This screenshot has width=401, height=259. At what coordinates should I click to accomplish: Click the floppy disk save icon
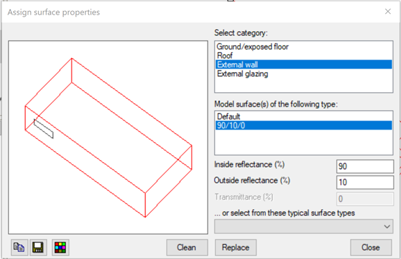(38, 247)
